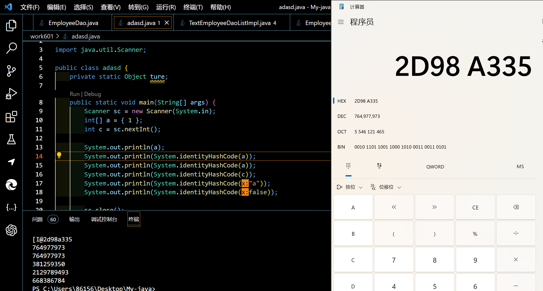The image size is (543, 291).
Task: Click the Debug code lens link
Action: pyautogui.click(x=93, y=94)
